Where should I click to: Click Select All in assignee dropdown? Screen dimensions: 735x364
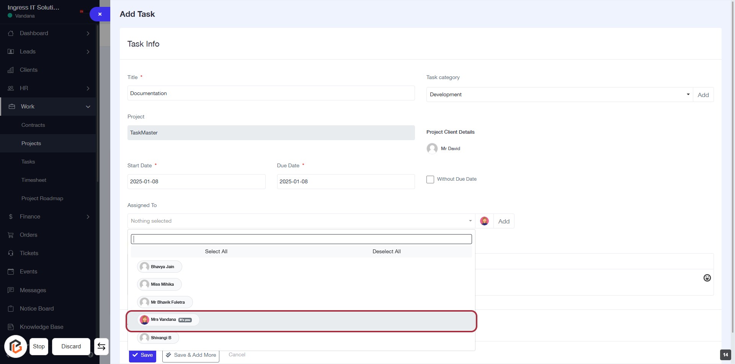point(216,251)
